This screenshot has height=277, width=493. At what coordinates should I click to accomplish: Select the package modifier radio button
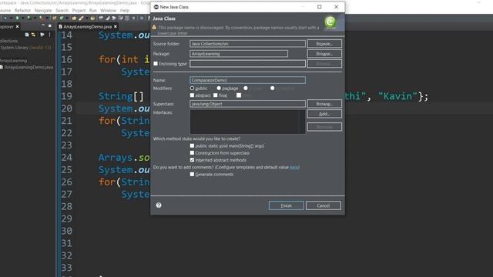(219, 88)
